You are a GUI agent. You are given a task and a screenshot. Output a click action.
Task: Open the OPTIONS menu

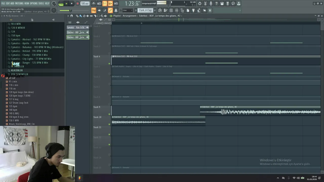[34, 3]
